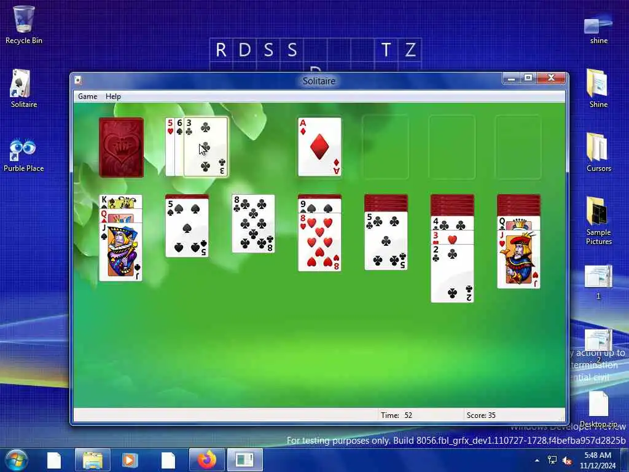This screenshot has height=472, width=629.
Task: Click the muted volume tray icon
Action: point(567,460)
